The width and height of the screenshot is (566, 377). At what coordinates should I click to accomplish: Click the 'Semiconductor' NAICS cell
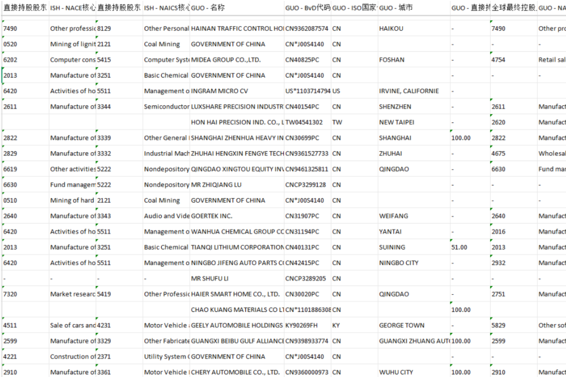[166, 107]
